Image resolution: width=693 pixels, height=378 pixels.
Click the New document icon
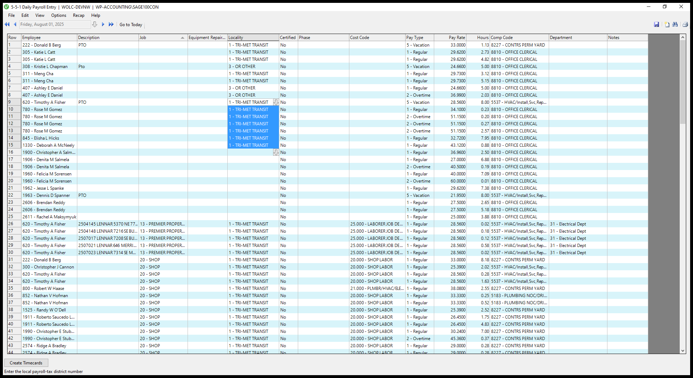667,24
